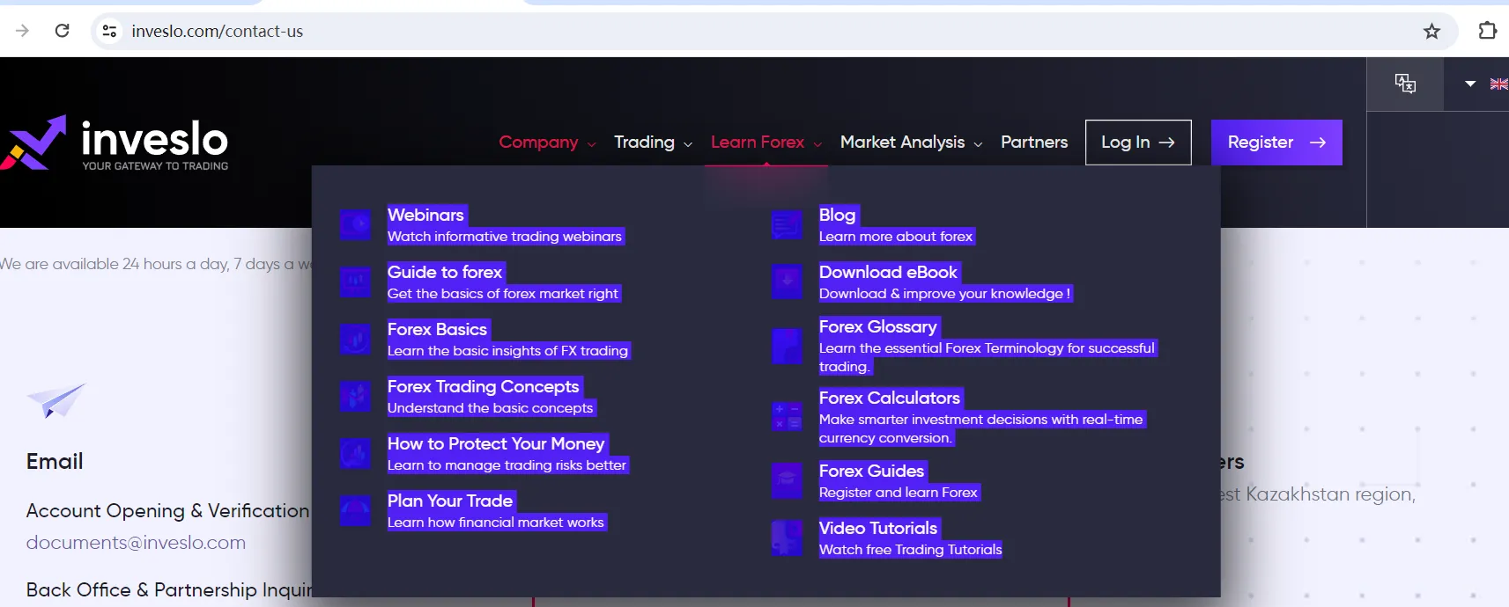This screenshot has width=1509, height=607.
Task: Click the translate page icon
Action: coord(1405,84)
